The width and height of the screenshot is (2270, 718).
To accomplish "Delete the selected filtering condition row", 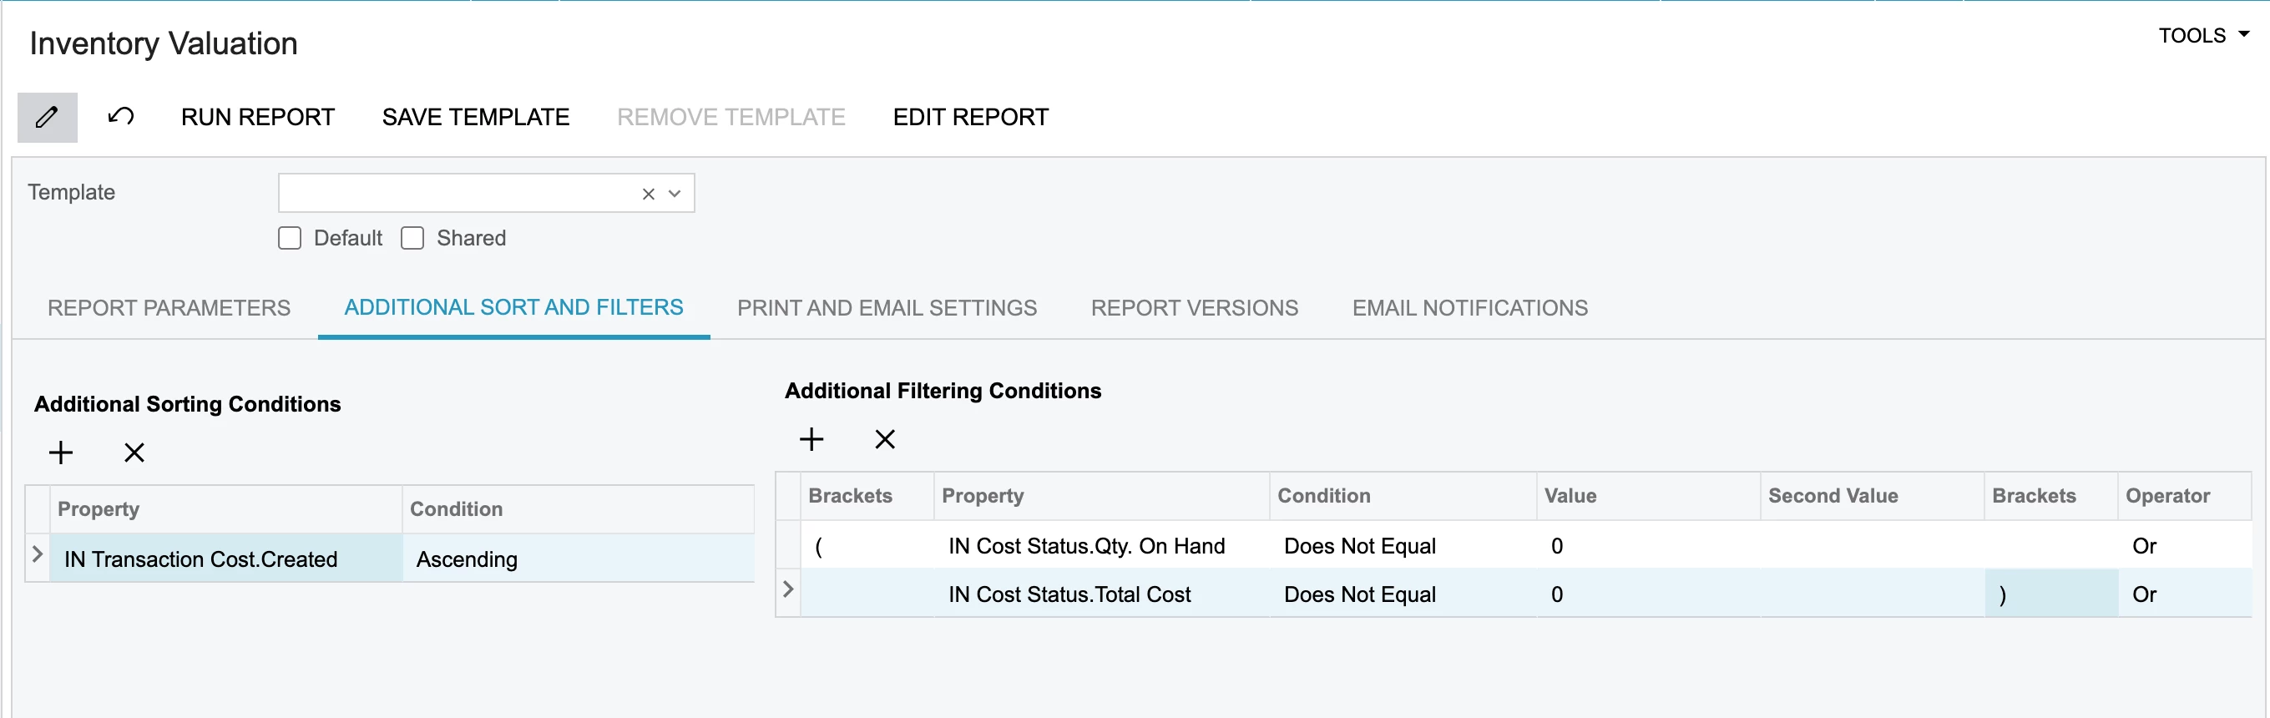I will (x=885, y=440).
